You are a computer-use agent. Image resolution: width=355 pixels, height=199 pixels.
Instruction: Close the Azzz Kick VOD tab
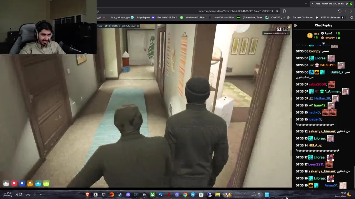point(313,4)
